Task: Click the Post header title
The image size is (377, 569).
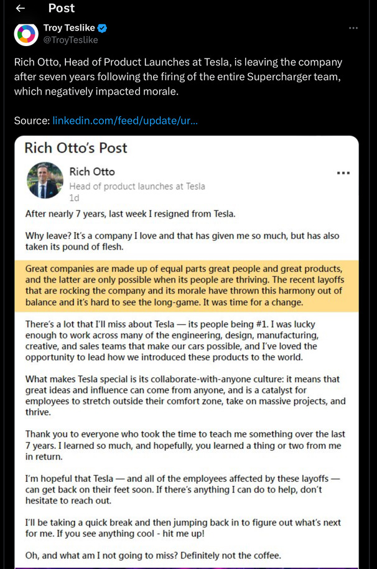Action: (61, 8)
